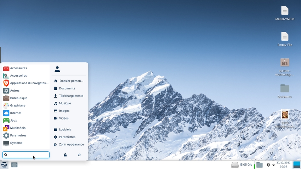Viewport: 301px width, 169px height.
Task: Click the system-monitoring DEB package icon
Action: tap(285, 63)
